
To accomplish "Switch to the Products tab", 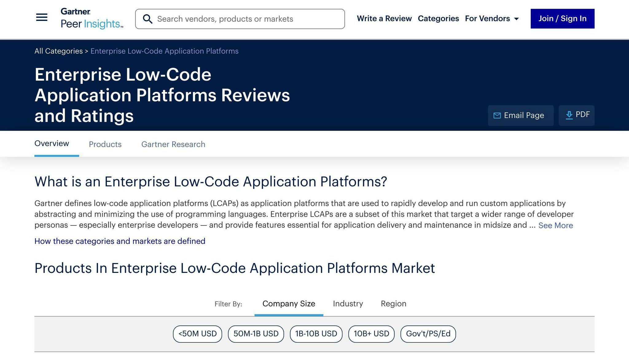I will coord(105,144).
